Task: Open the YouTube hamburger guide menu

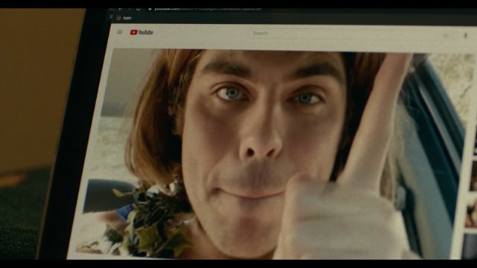Action: point(119,32)
